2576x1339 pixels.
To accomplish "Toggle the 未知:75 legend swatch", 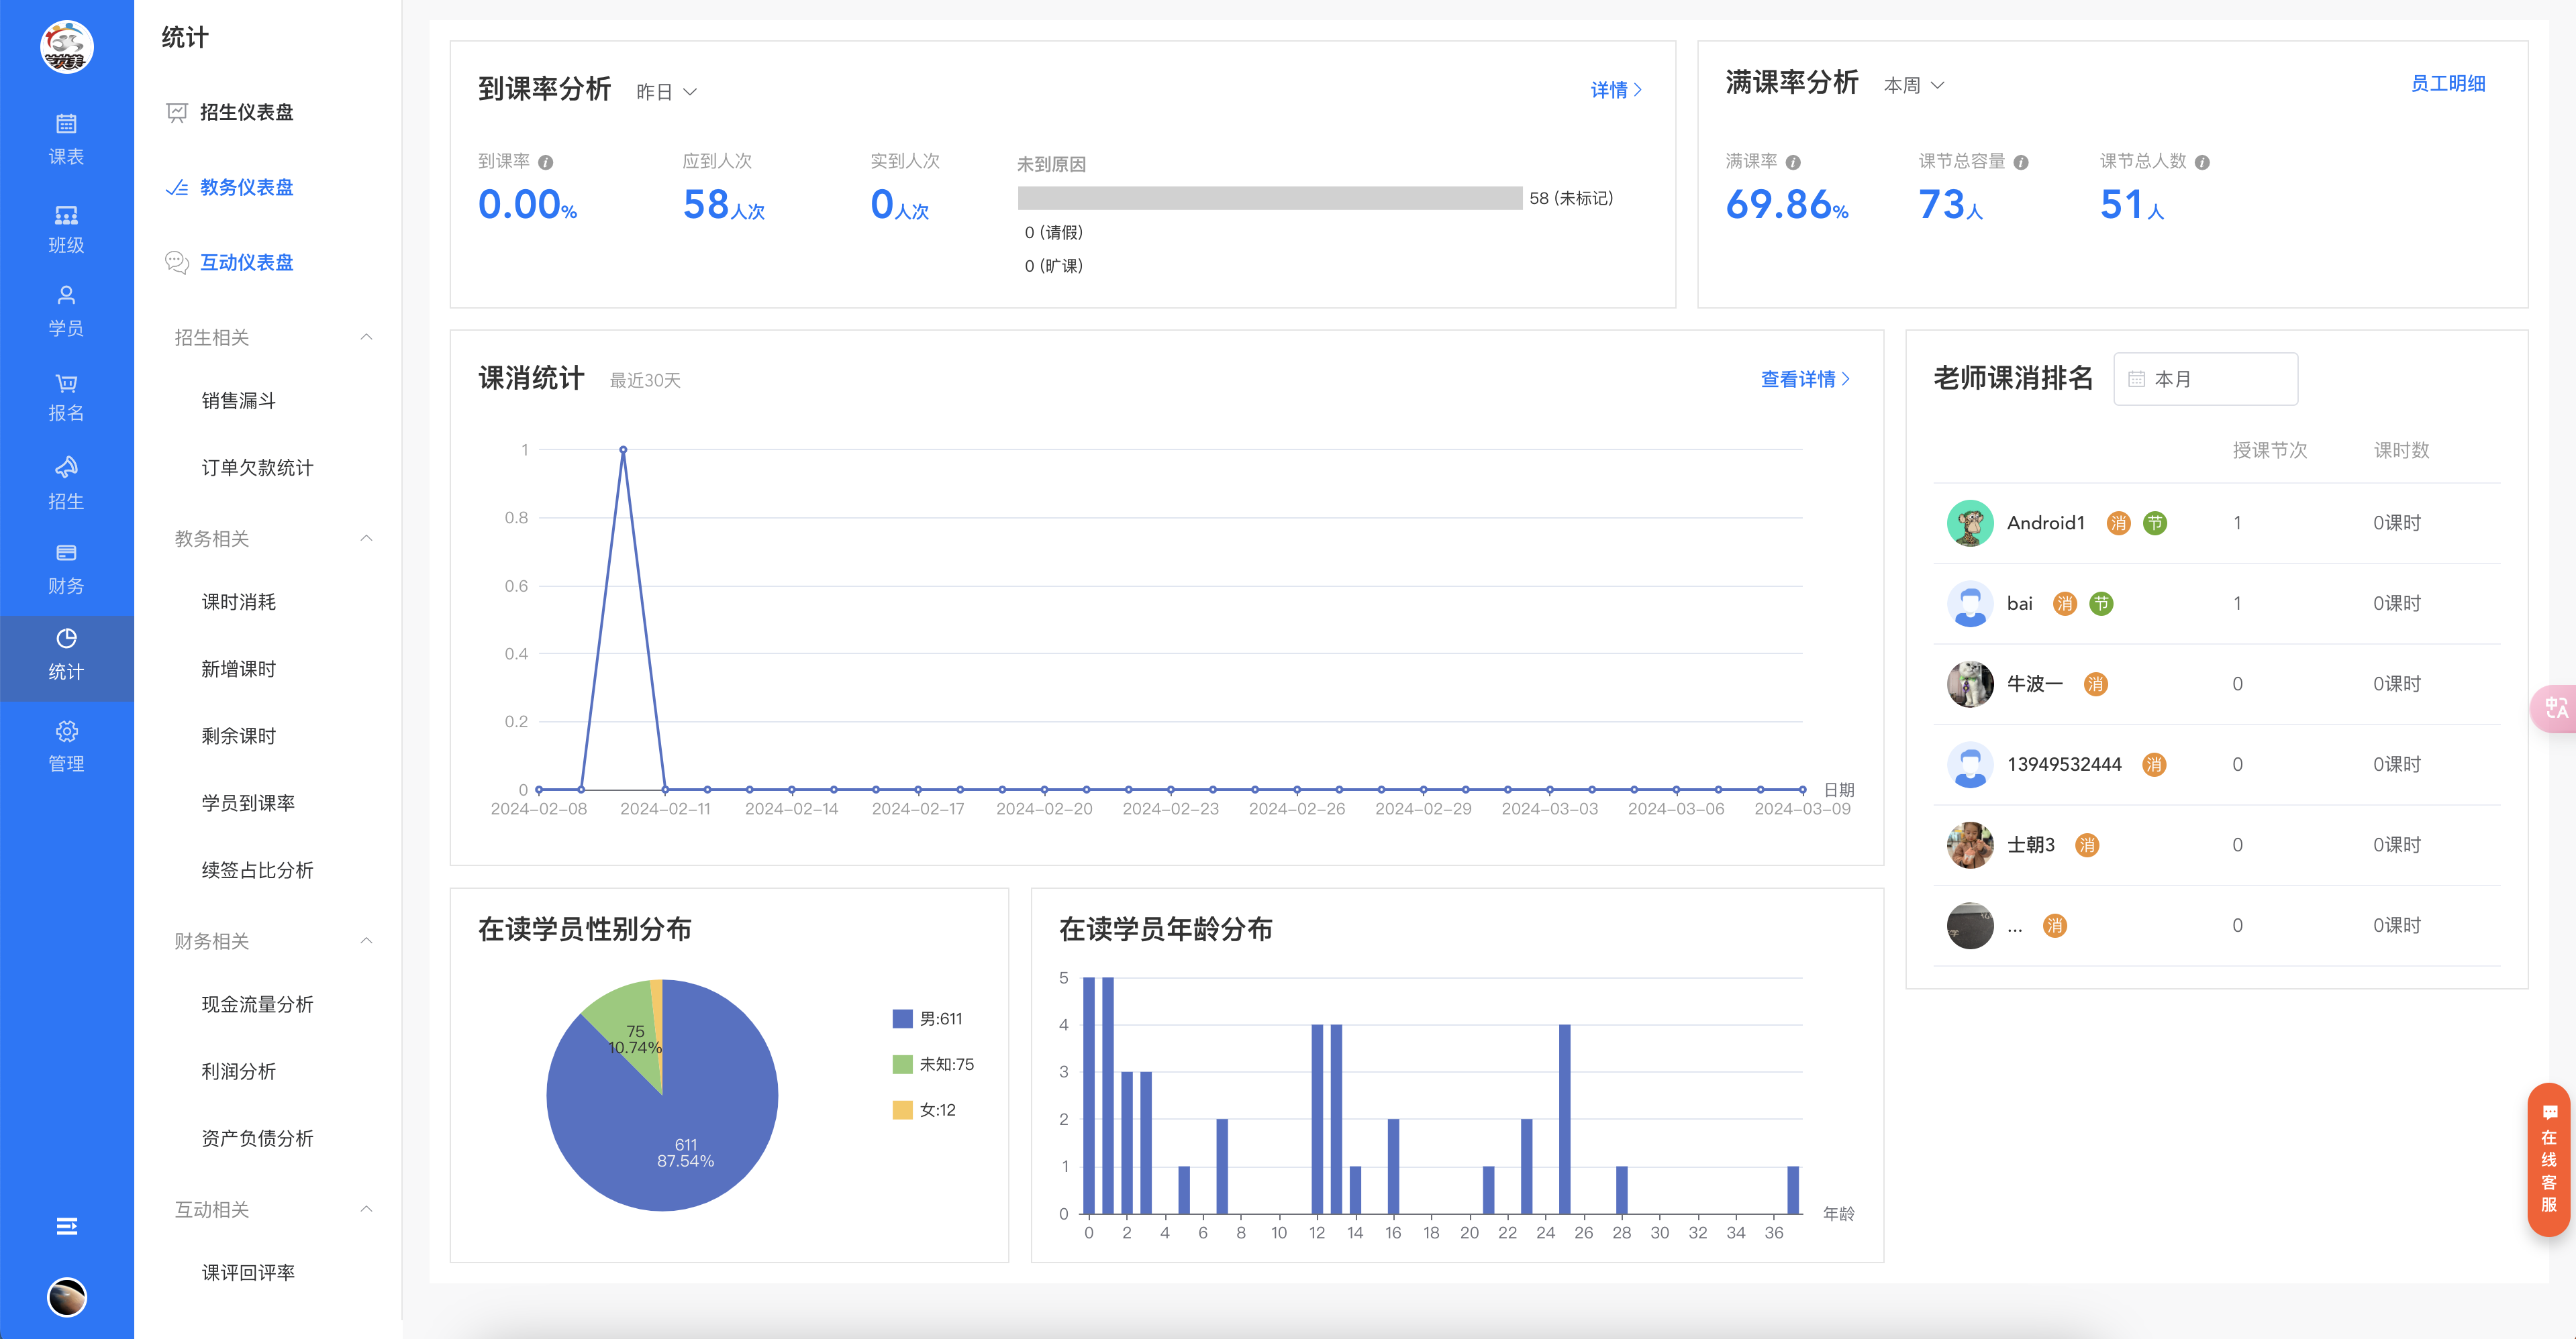I will click(902, 1064).
